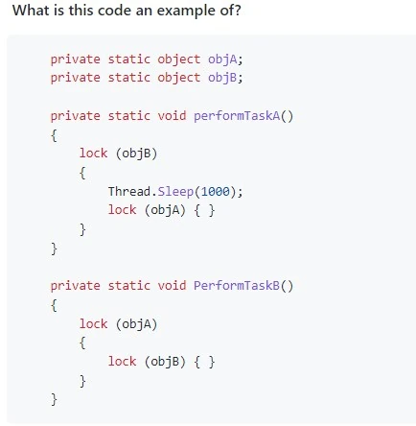Click the opening brace of performTaskA
416x426 pixels.
(x=54, y=135)
